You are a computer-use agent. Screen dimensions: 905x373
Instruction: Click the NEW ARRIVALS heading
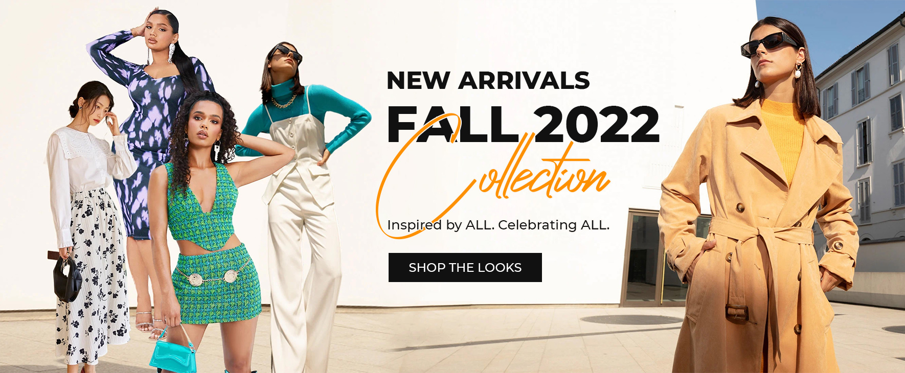488,81
